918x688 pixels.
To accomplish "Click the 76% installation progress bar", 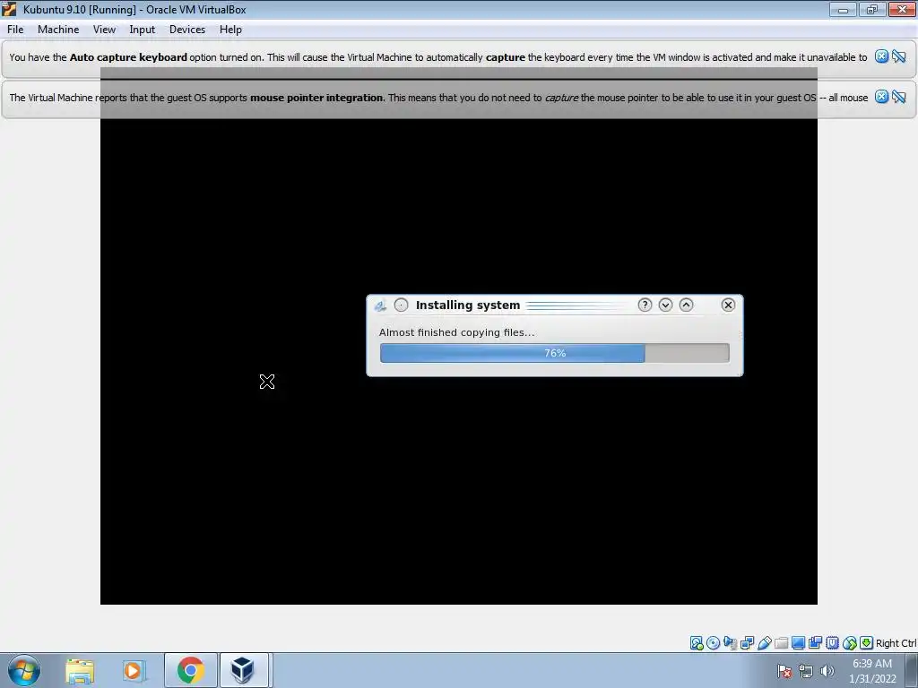I will point(554,353).
